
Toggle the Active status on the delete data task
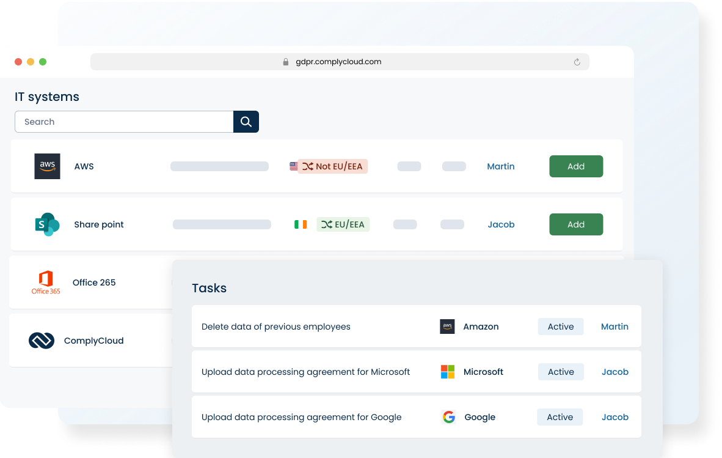click(560, 326)
